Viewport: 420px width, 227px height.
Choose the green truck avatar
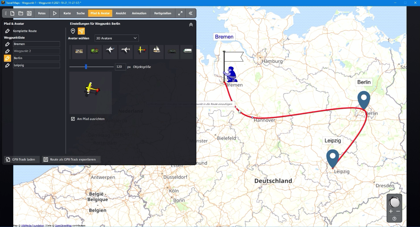pos(95,52)
